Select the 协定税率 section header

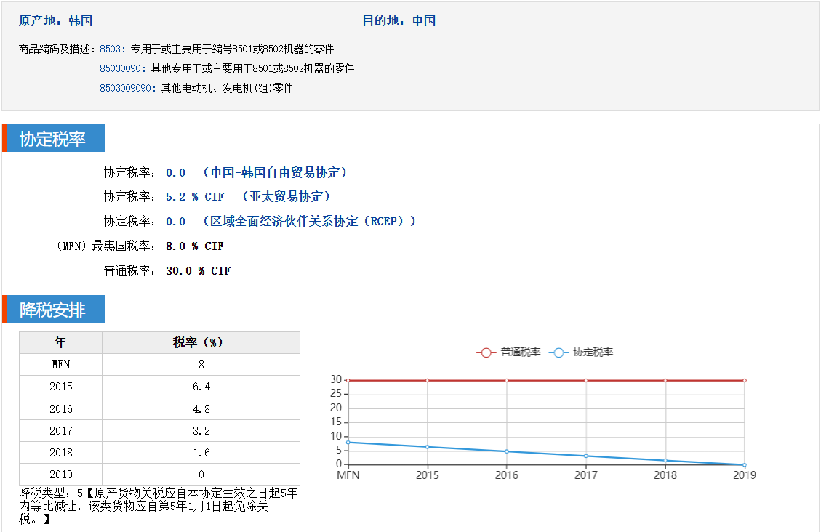[53, 139]
